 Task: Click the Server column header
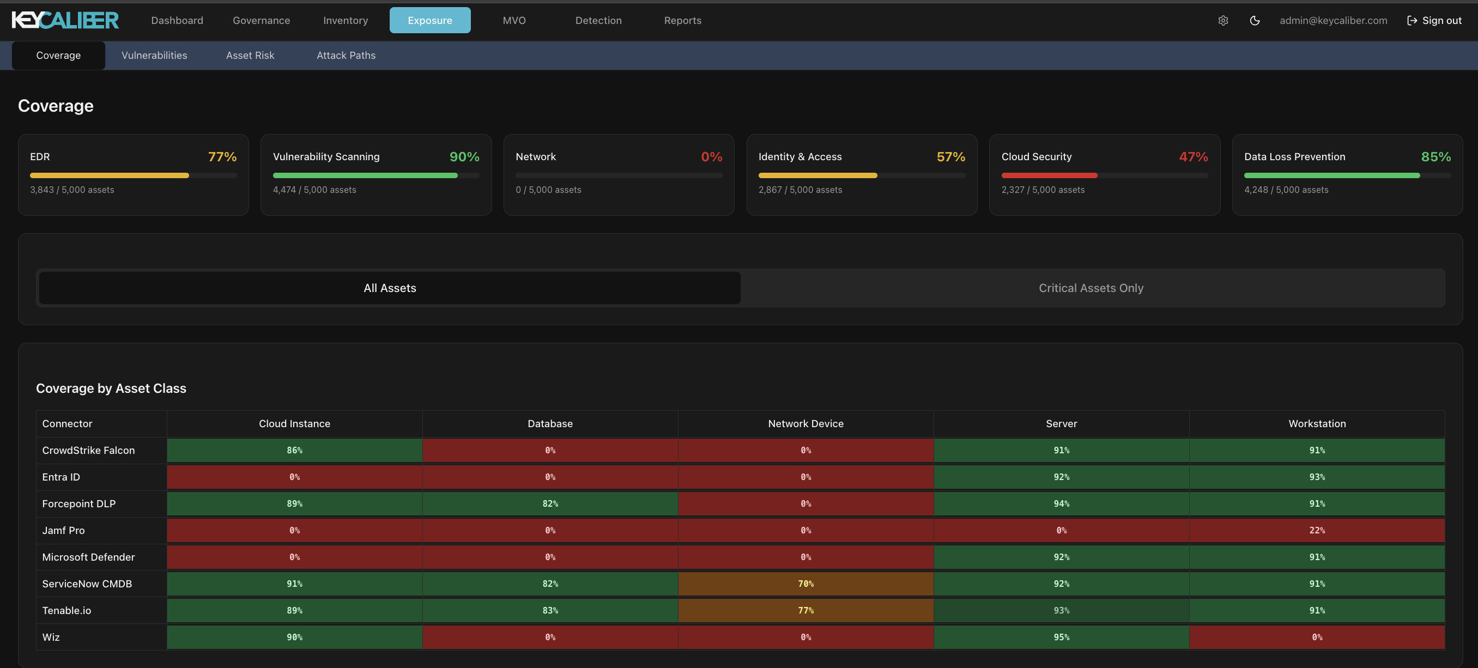[x=1062, y=424]
